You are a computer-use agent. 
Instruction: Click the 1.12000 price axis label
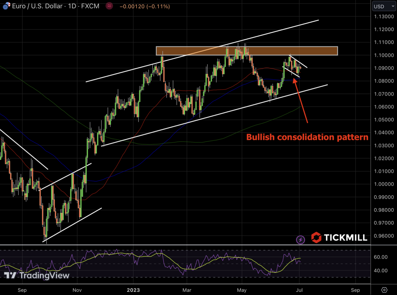pos(384,29)
